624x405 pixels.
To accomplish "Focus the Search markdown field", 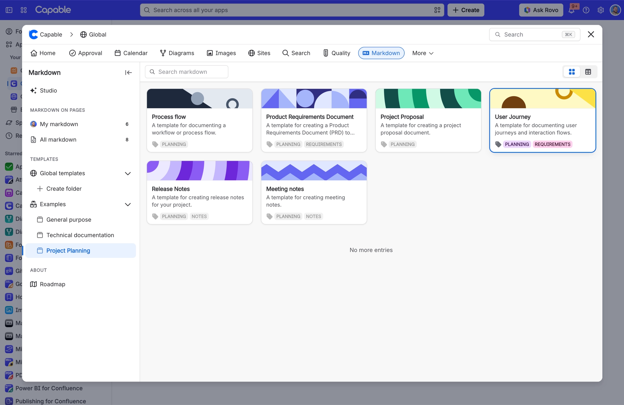I will [x=187, y=72].
